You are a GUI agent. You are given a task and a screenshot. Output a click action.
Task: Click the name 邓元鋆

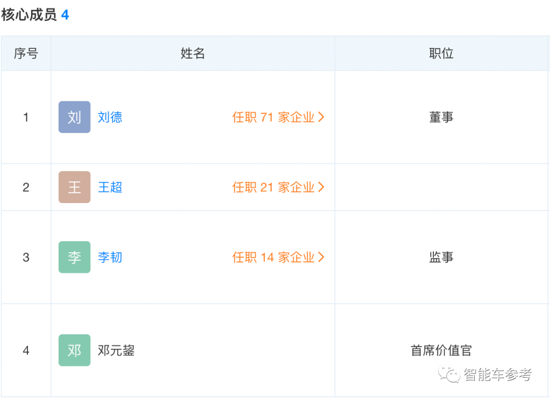tap(116, 350)
